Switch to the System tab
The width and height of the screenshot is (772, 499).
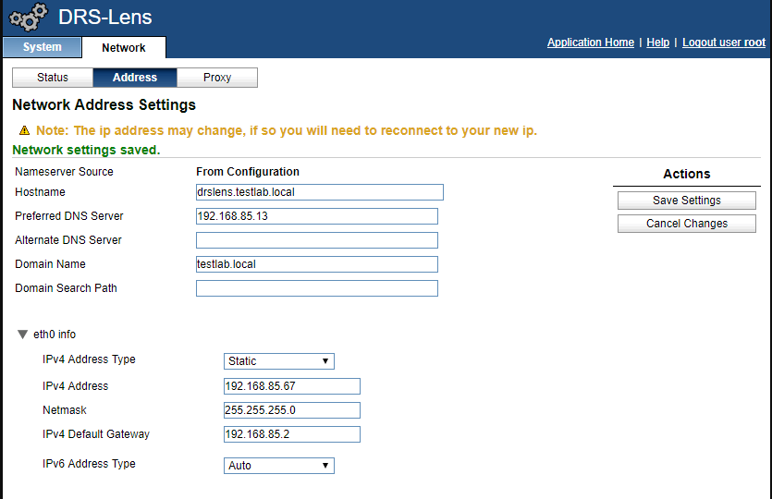point(42,47)
